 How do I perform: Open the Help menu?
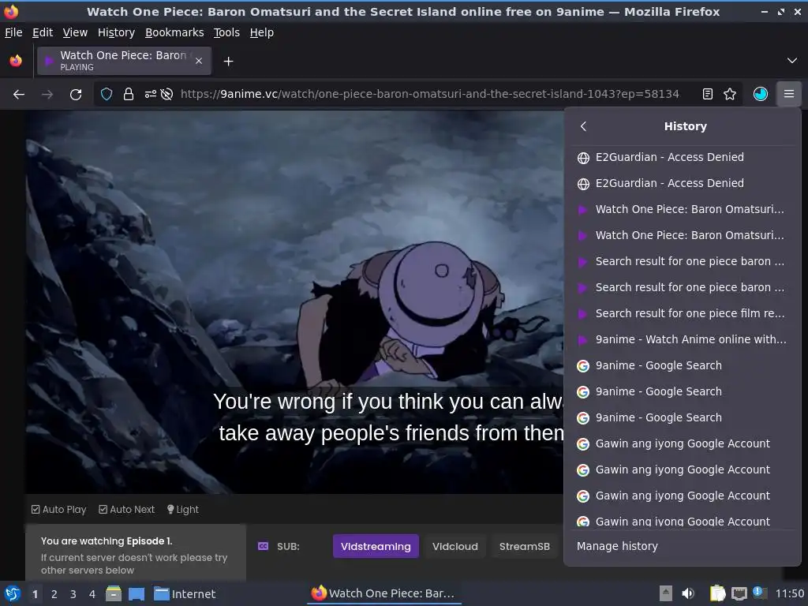[x=262, y=32]
